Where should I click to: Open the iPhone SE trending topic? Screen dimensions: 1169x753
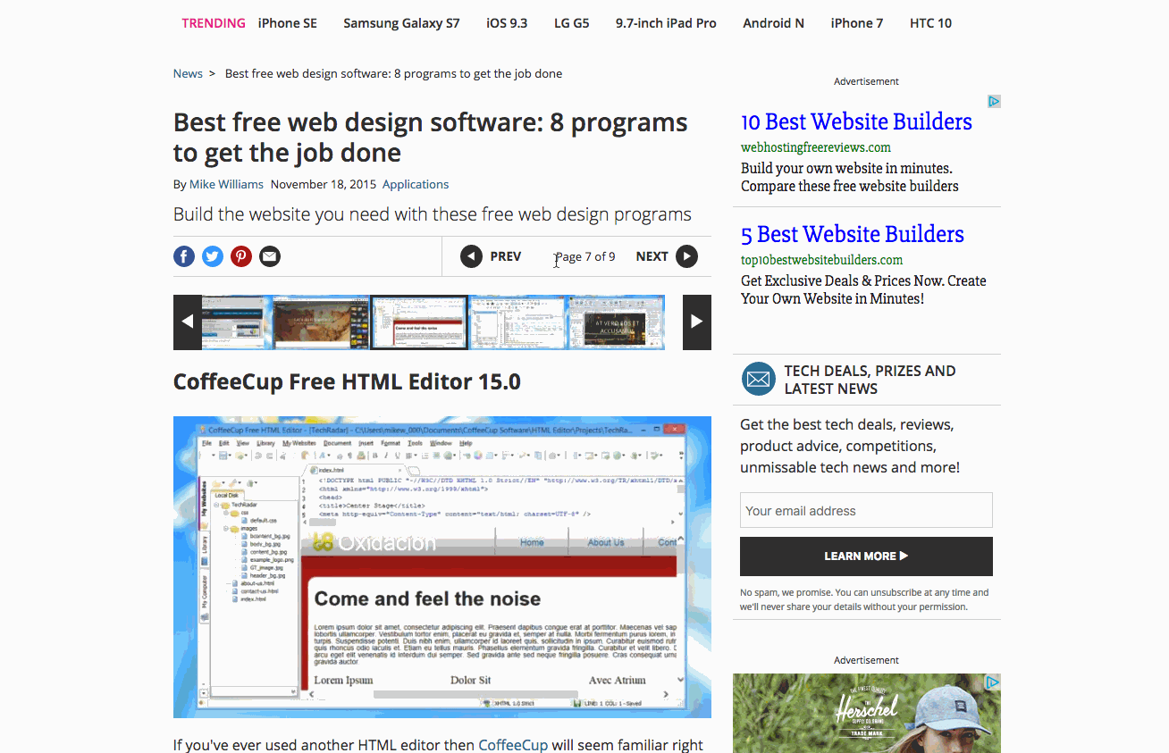pos(288,23)
